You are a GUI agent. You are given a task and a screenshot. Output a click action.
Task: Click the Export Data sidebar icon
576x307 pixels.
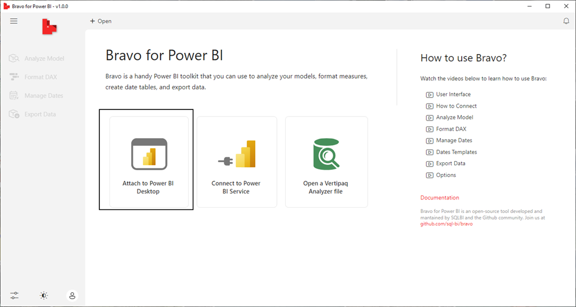[x=14, y=114]
